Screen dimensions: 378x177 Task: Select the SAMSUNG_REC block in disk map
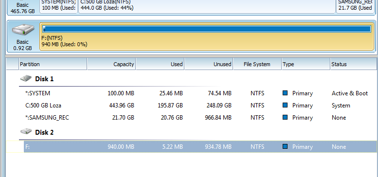pos(356,6)
